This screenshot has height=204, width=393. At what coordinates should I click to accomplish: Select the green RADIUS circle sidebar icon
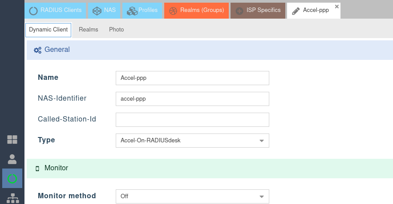[x=12, y=178]
